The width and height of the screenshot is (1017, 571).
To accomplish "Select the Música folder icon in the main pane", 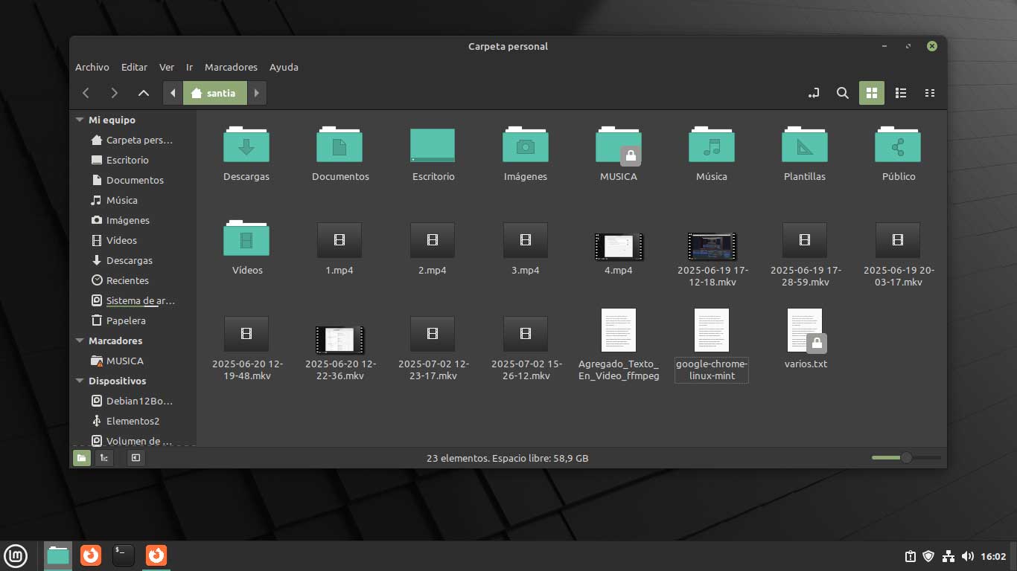I will pos(712,145).
